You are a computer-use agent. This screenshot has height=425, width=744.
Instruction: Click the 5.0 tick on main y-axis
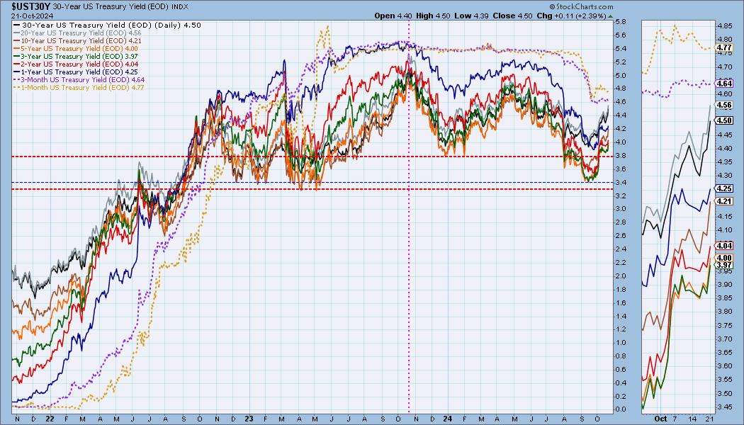click(621, 75)
